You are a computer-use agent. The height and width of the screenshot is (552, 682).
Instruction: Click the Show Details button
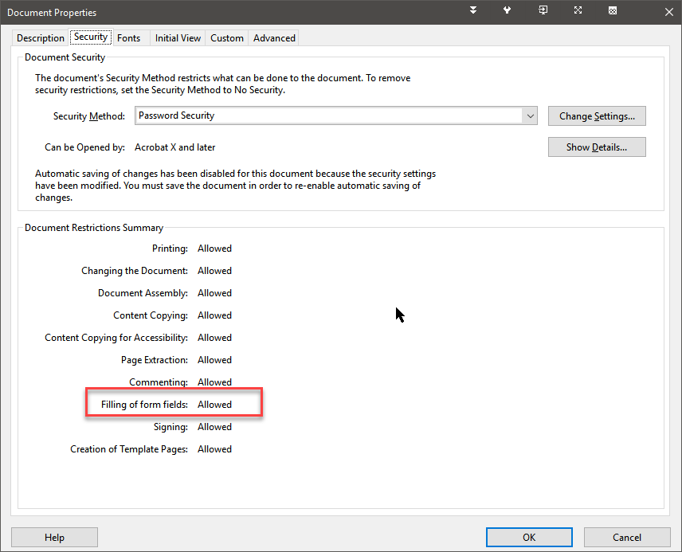[597, 147]
